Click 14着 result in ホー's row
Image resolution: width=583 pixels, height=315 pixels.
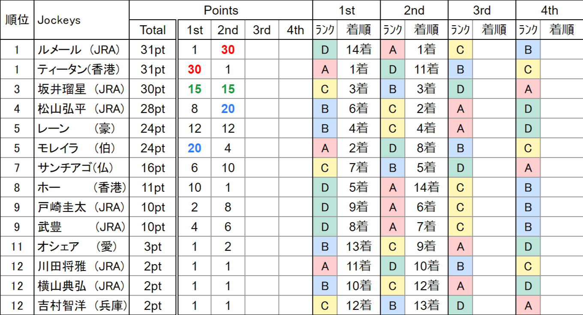click(426, 187)
